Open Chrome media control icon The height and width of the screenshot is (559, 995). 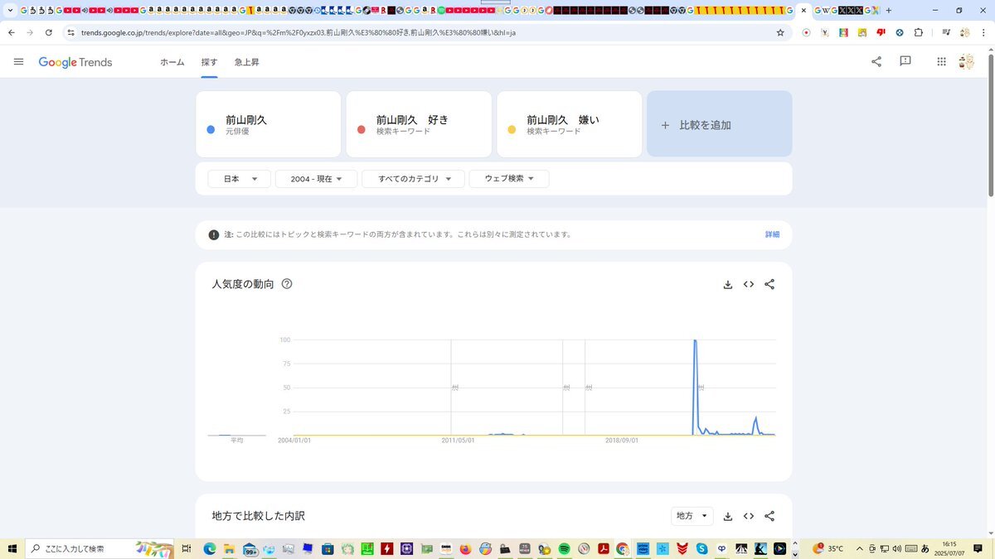946,32
